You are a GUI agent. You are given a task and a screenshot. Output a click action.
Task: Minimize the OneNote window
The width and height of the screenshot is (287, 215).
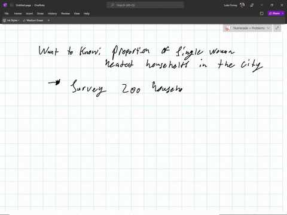tap(262, 5)
